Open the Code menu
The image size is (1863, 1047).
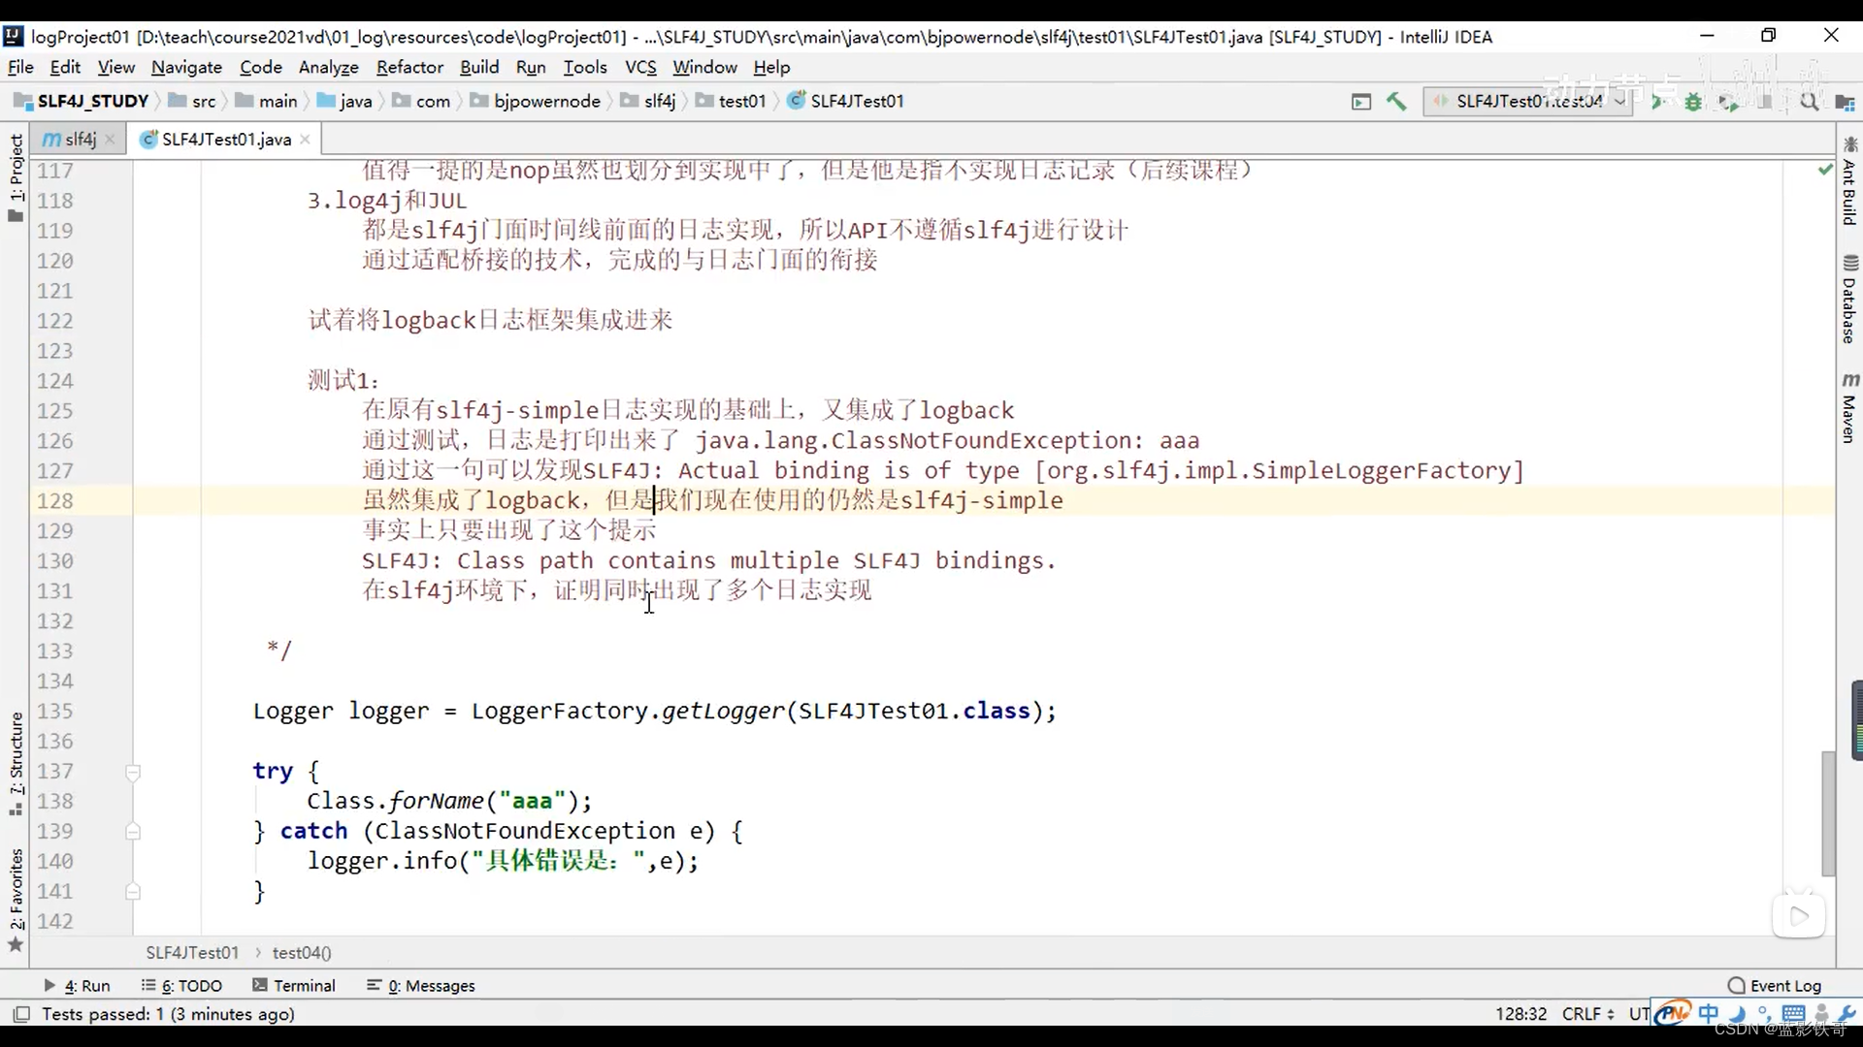pos(260,67)
